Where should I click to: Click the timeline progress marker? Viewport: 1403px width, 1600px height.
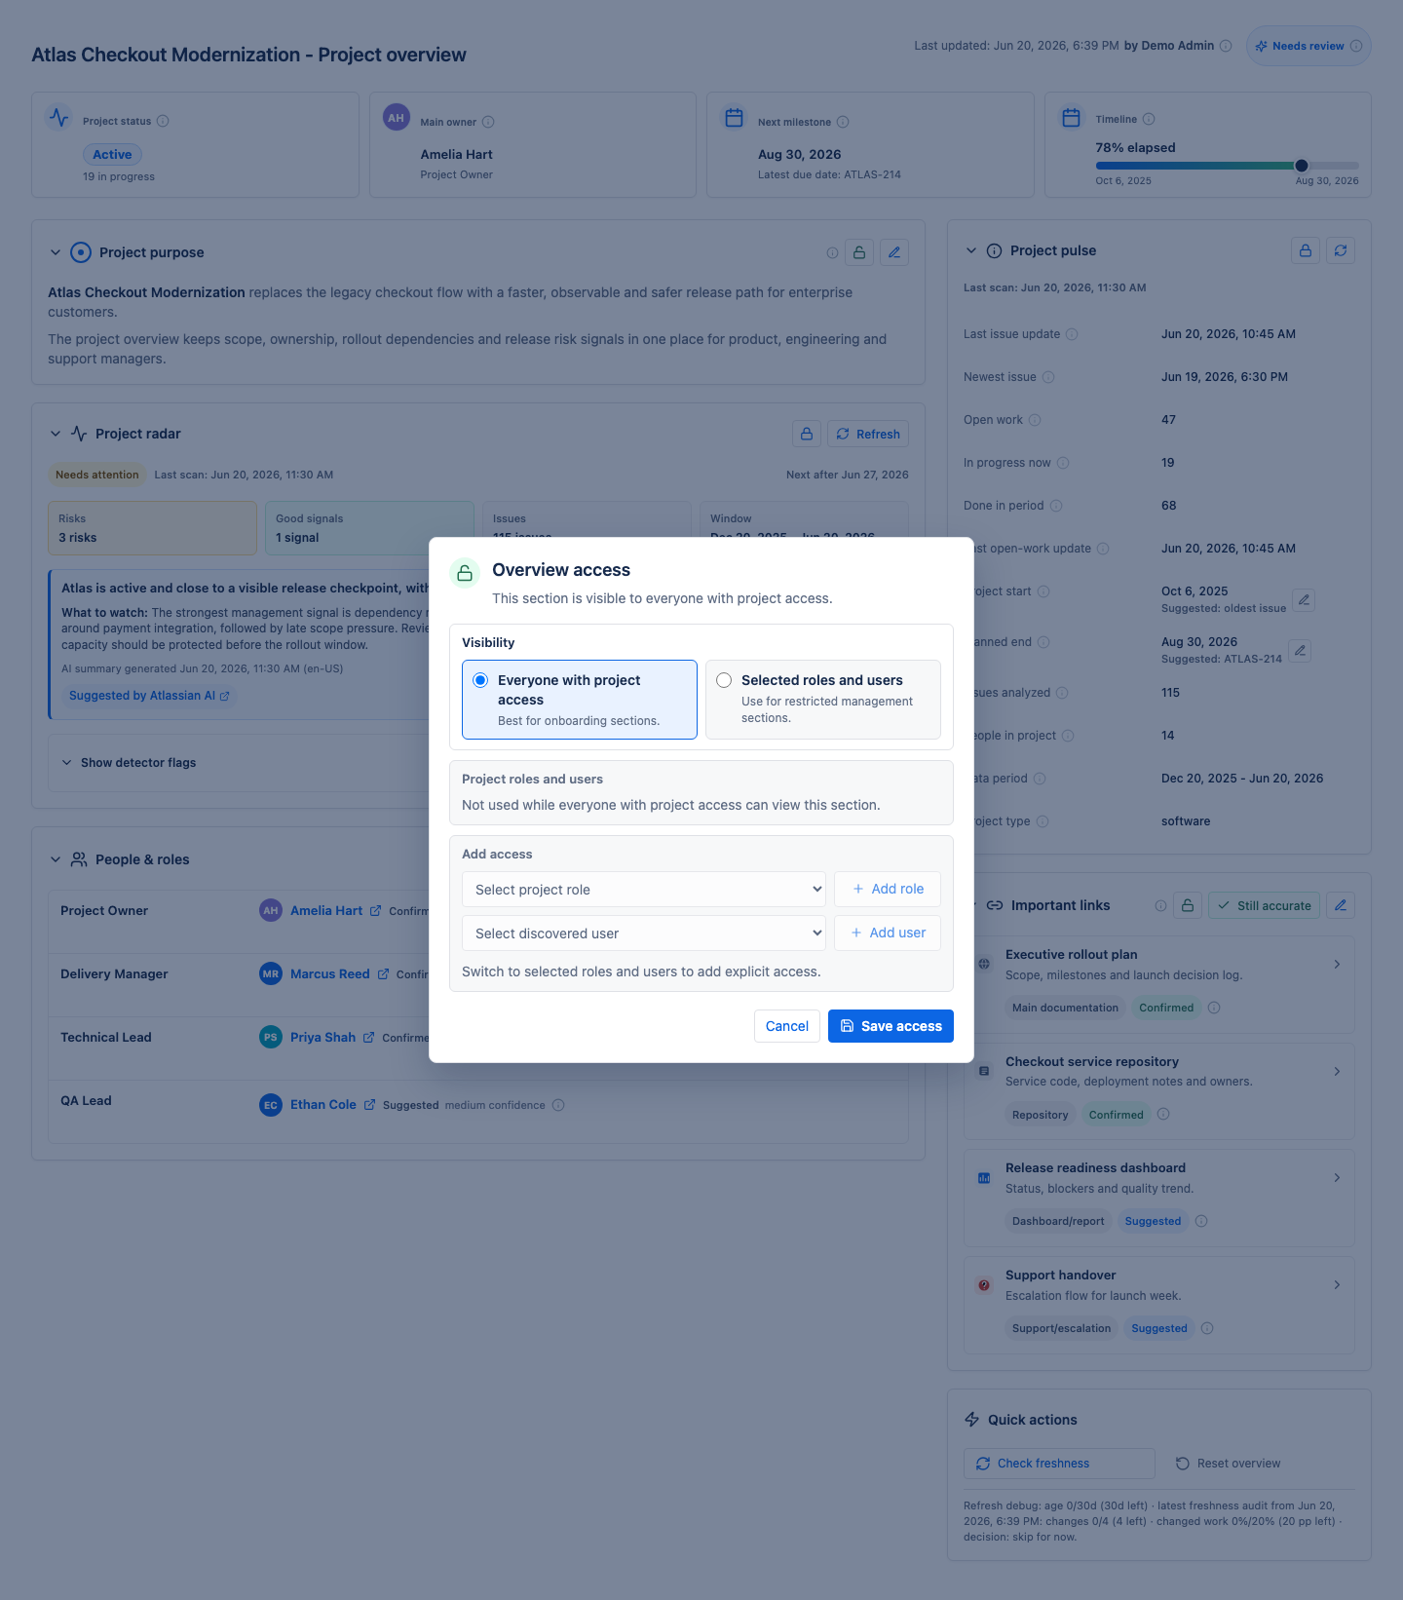[x=1302, y=166]
